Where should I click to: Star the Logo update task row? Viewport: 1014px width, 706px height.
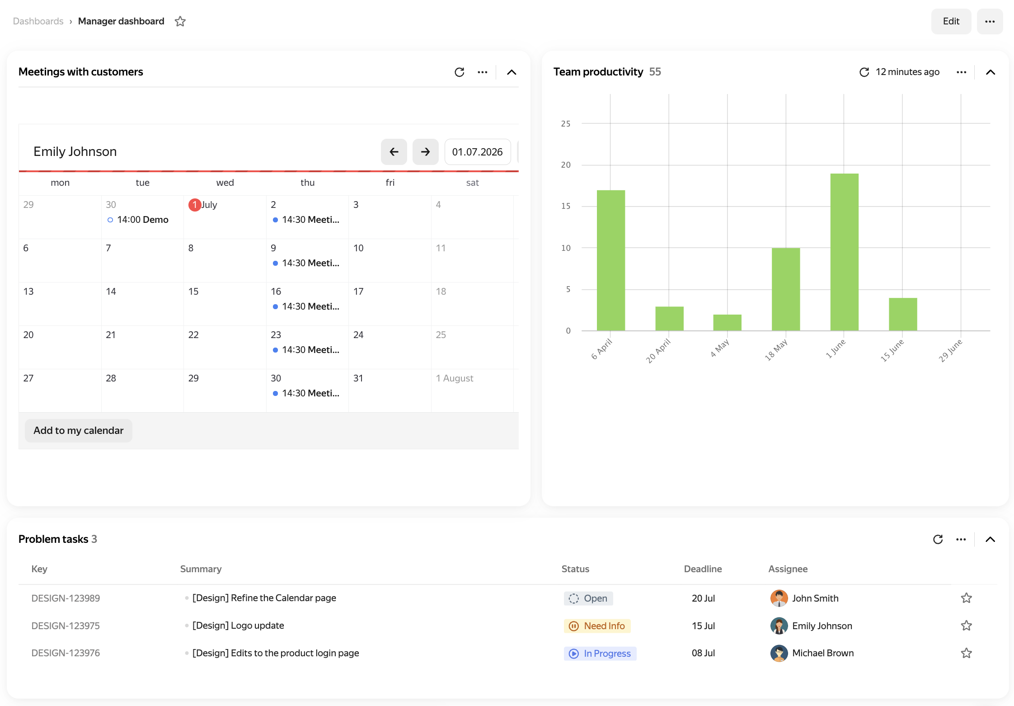(967, 626)
